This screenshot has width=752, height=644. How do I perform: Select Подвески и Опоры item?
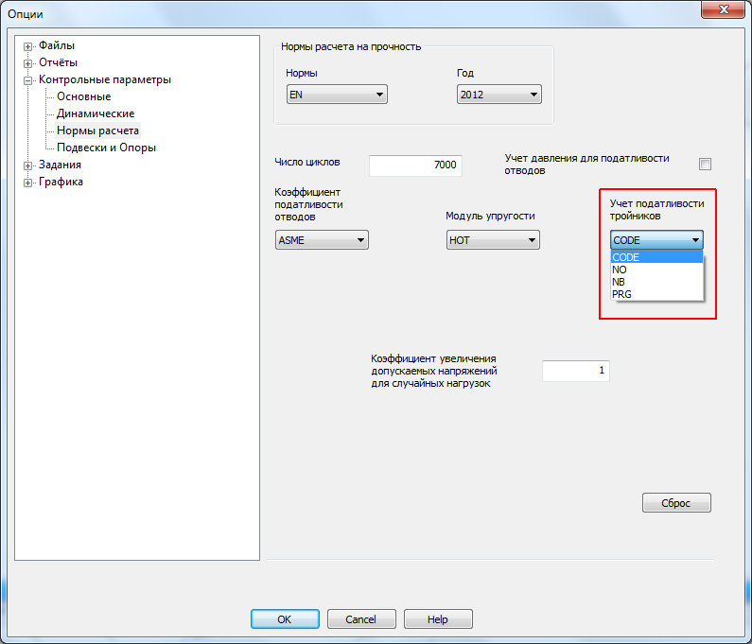pyautogui.click(x=106, y=148)
